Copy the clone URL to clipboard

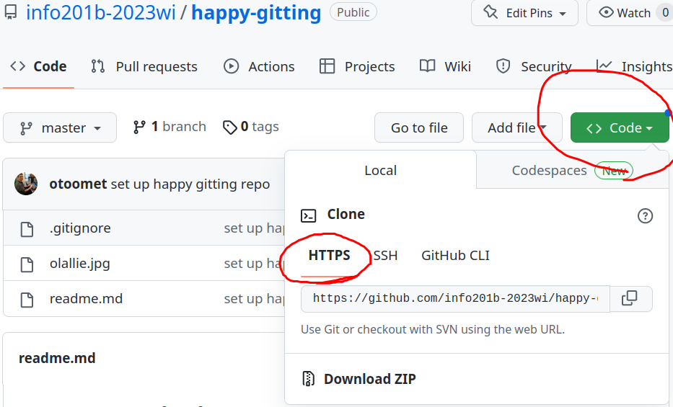pos(630,298)
